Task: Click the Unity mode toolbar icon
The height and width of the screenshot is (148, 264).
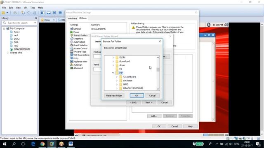Action: (60, 13)
